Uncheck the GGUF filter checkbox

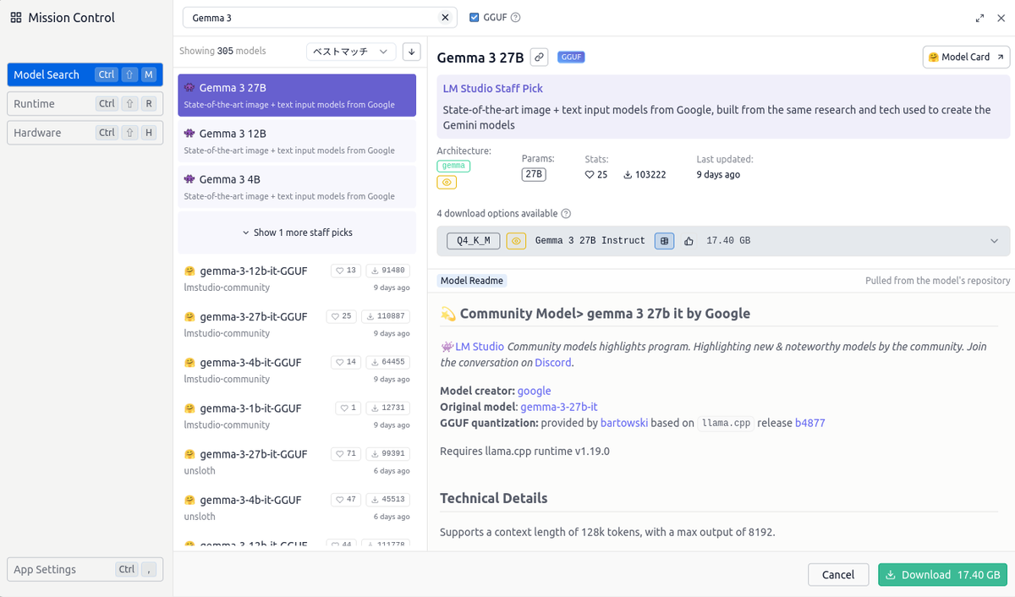[x=474, y=18]
